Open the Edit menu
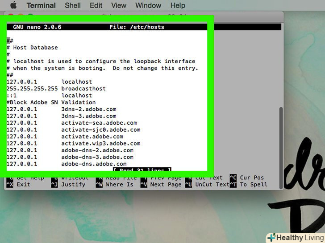Image resolution: width=325 pixels, height=243 pixels. (96, 5)
